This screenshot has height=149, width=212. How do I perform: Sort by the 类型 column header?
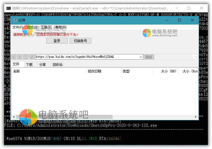(x=137, y=71)
